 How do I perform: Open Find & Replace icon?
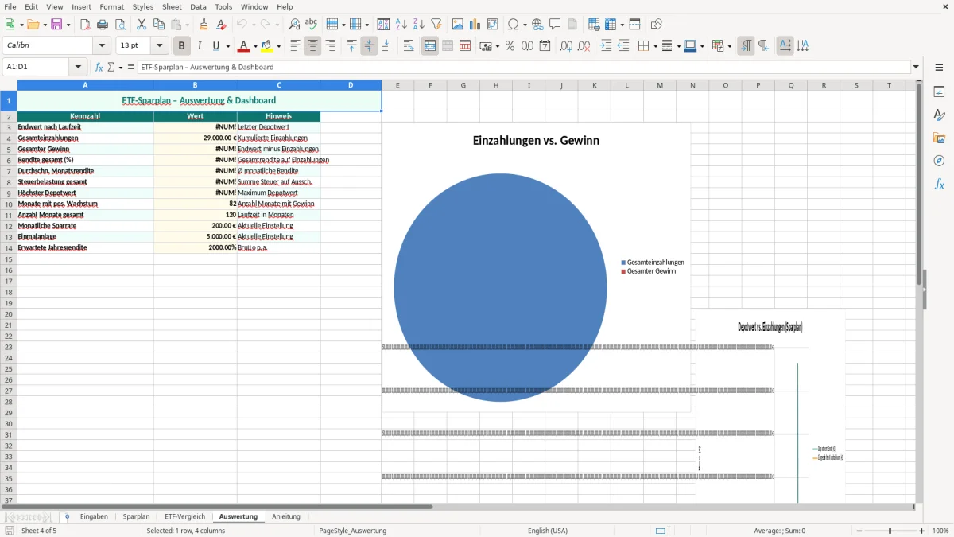click(294, 25)
